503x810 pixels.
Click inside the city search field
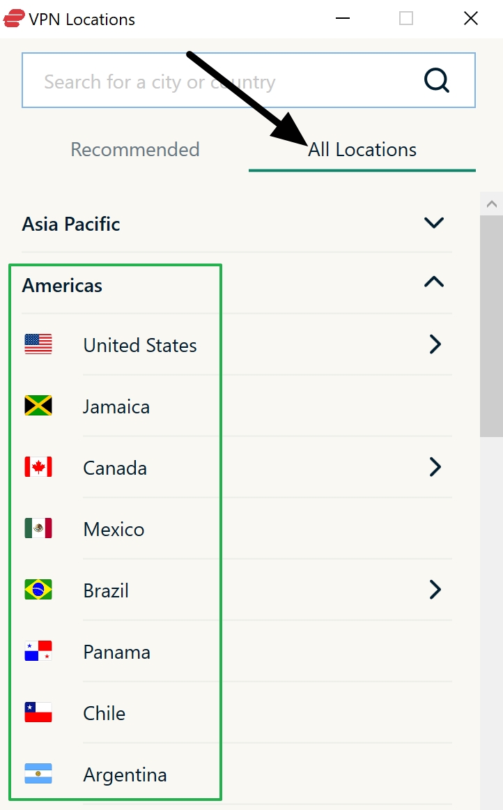(209, 80)
